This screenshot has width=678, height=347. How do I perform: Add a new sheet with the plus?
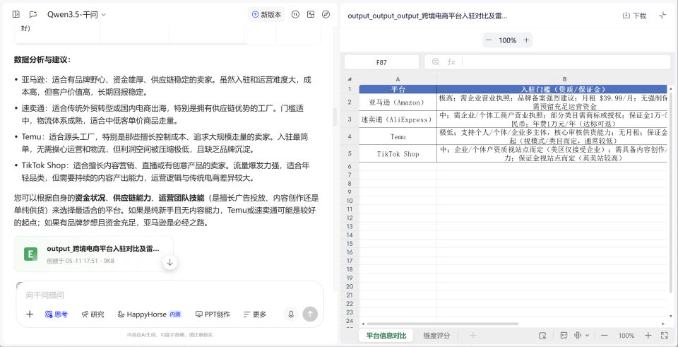[x=473, y=335]
